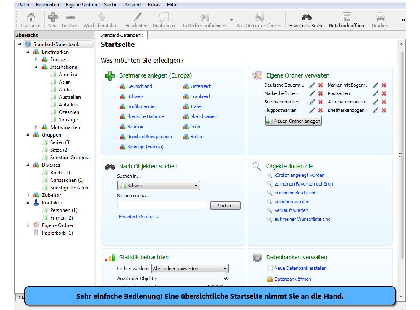
Task: Click Datenbank öffnen link
Action: 293,279
